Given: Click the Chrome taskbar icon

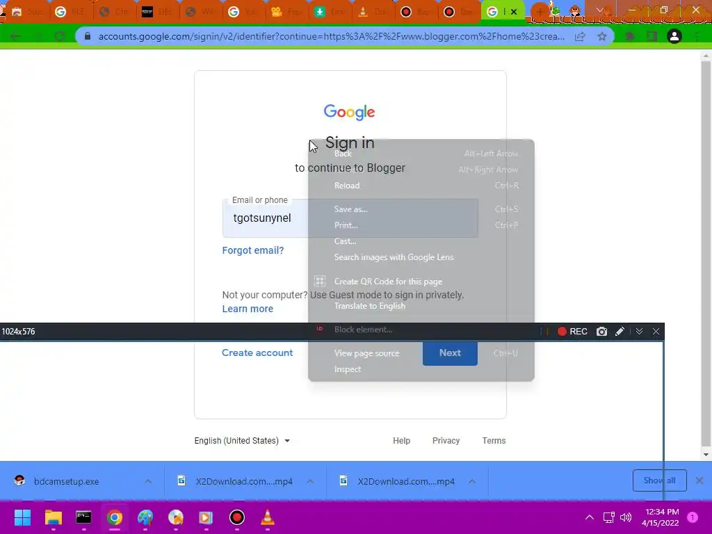Looking at the screenshot, I should (x=115, y=517).
